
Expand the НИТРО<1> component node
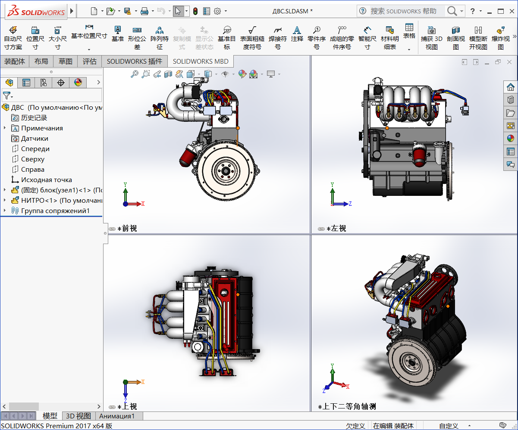(x=5, y=201)
